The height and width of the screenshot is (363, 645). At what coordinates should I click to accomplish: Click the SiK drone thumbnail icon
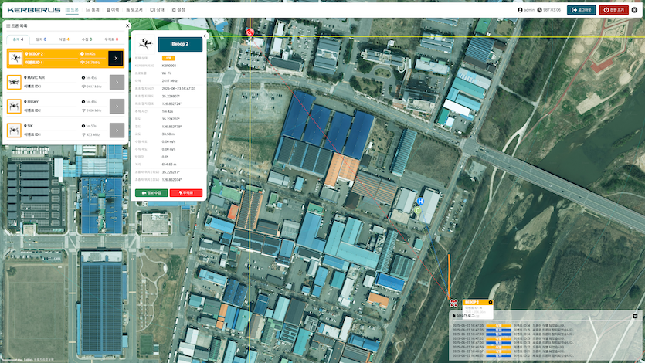[15, 130]
